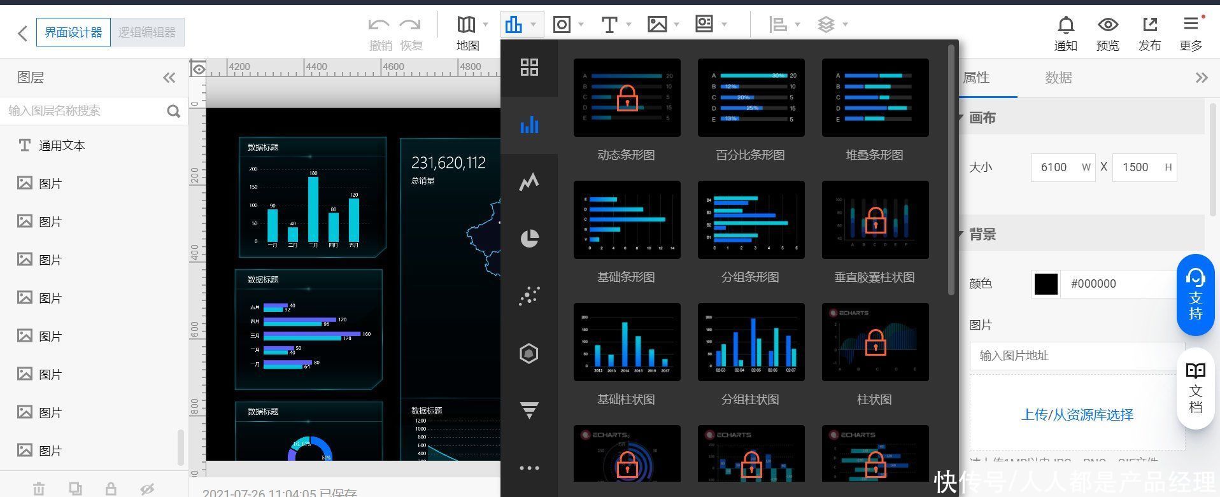This screenshot has width=1220, height=497.
Task: Choose the 分组条形图 thumbnail
Action: pyautogui.click(x=751, y=220)
